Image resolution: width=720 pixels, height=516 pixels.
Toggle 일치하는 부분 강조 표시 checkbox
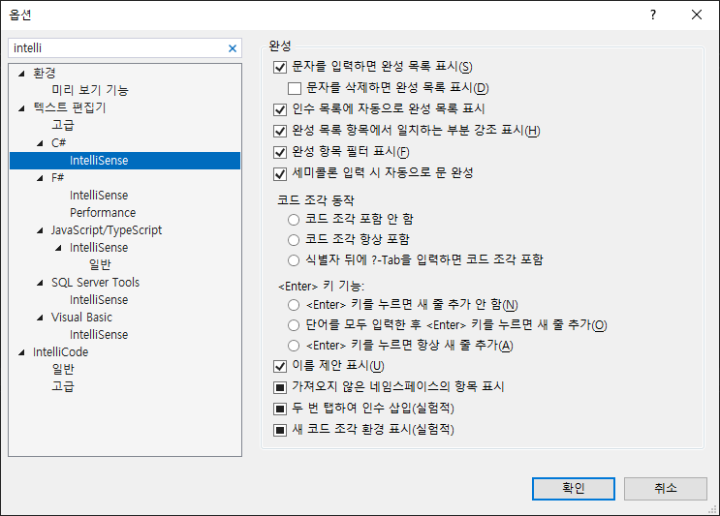(x=280, y=131)
